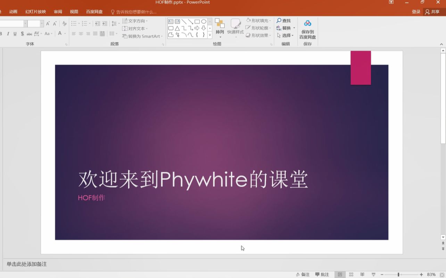Screen dimensions: 446x278
Task: Select the triangle shape
Action: (177, 28)
